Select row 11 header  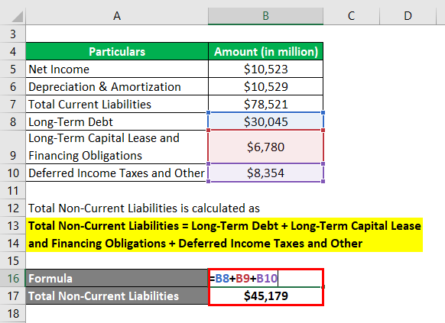(13, 190)
